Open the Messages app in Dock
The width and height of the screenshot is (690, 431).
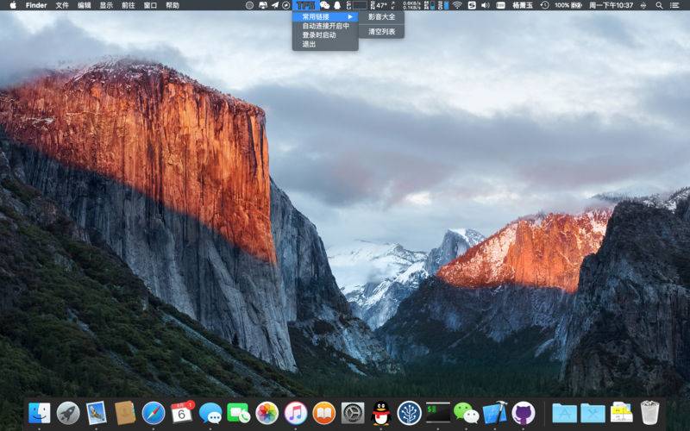click(210, 414)
